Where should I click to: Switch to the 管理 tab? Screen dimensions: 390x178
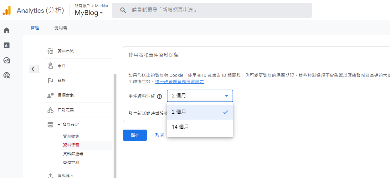[35, 28]
